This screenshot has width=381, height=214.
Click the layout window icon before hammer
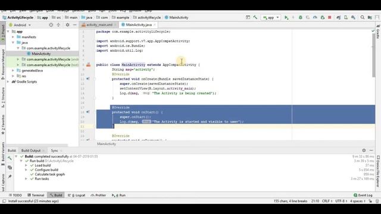coord(248,17)
